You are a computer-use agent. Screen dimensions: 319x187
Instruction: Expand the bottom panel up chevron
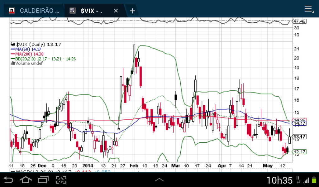[159, 180]
